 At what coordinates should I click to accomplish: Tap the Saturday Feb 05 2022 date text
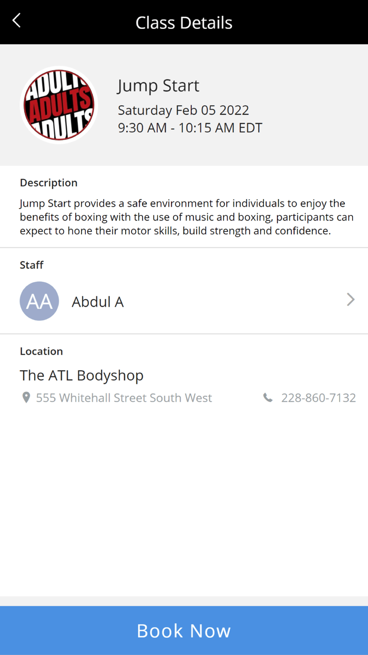(183, 110)
